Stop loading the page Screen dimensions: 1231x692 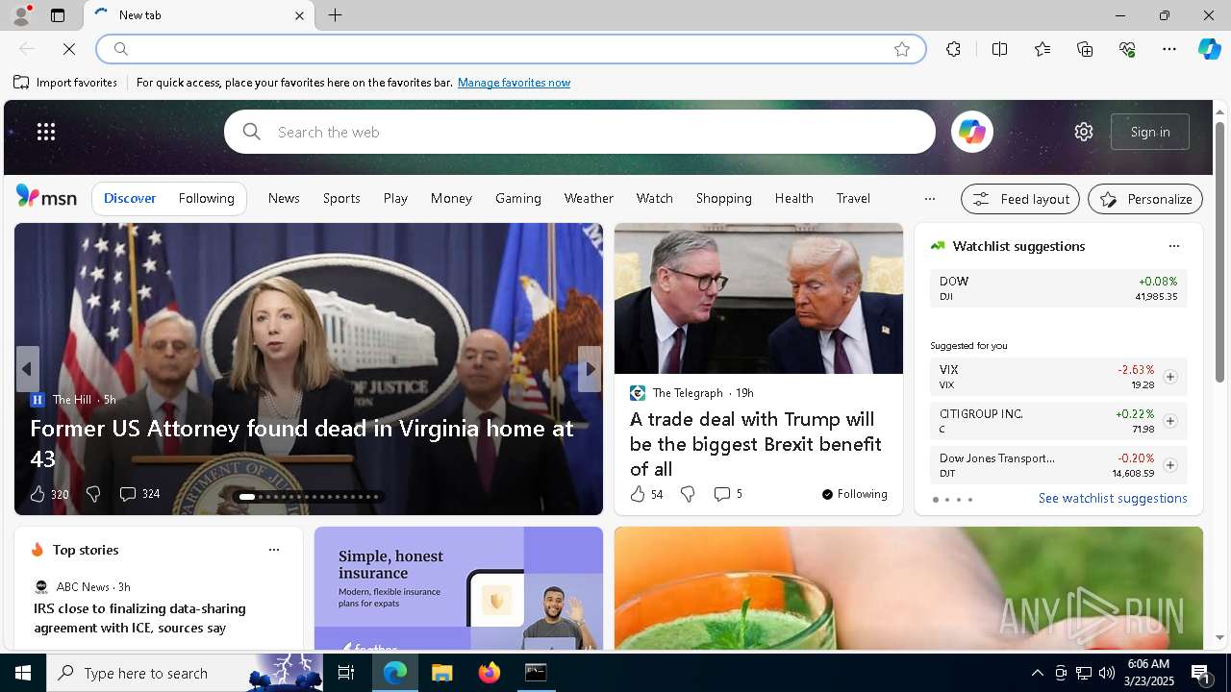tap(69, 49)
